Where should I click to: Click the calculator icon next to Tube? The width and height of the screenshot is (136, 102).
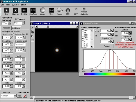(11, 86)
